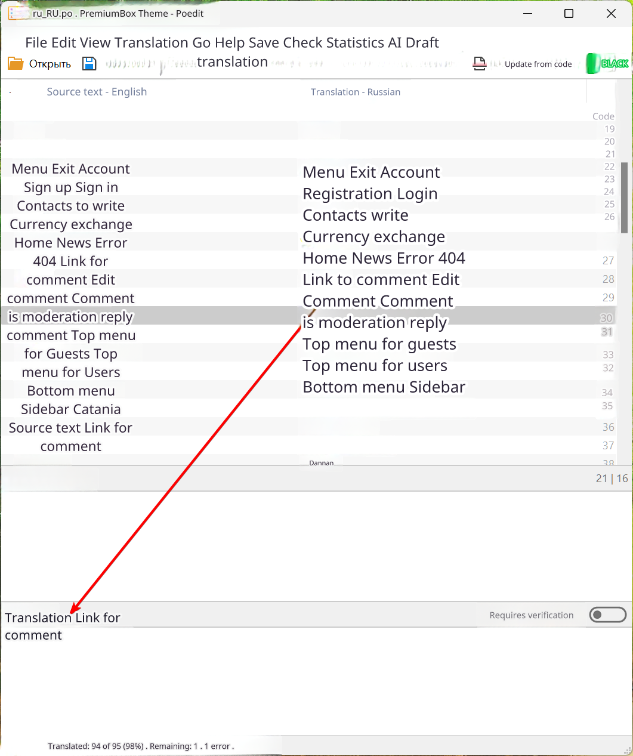
Task: Sort by Translation - Russian column header
Action: click(355, 92)
